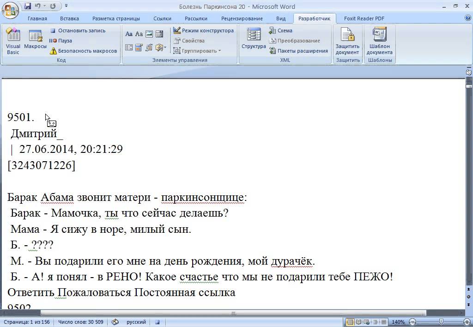The width and height of the screenshot is (473, 327).
Task: Insert a plain text content control
Action: click(139, 34)
